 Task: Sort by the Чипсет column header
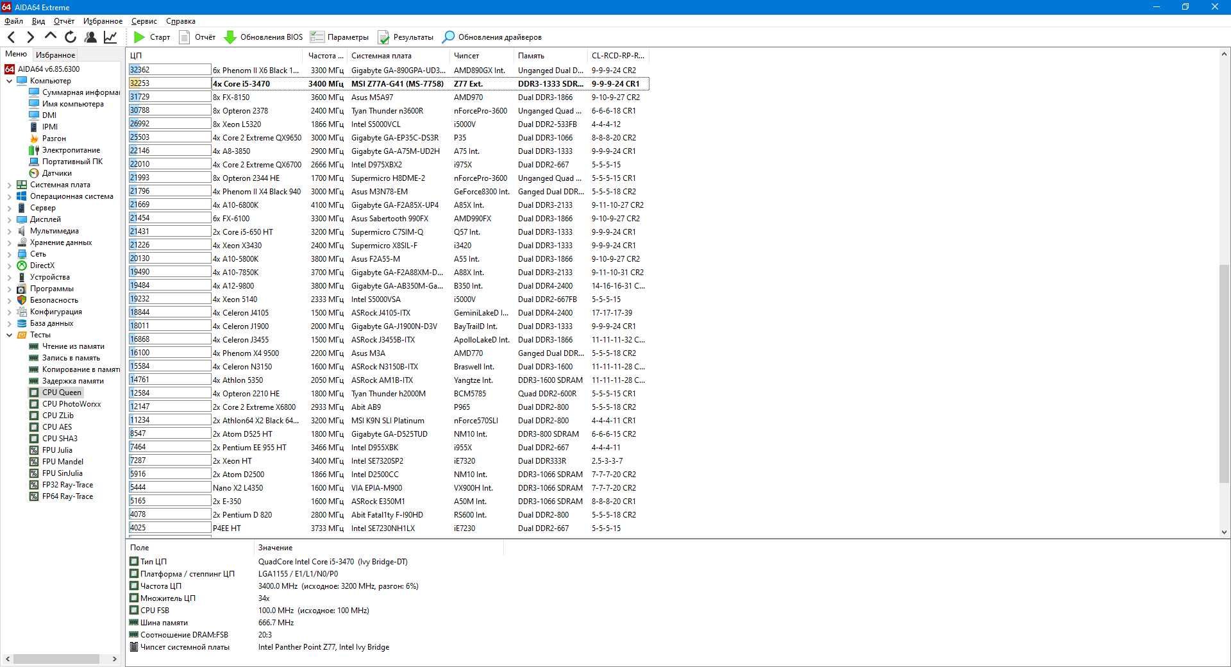coord(482,56)
